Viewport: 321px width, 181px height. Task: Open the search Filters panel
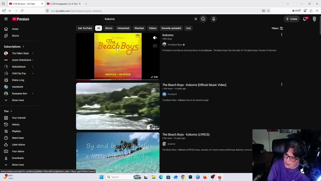pos(277,28)
